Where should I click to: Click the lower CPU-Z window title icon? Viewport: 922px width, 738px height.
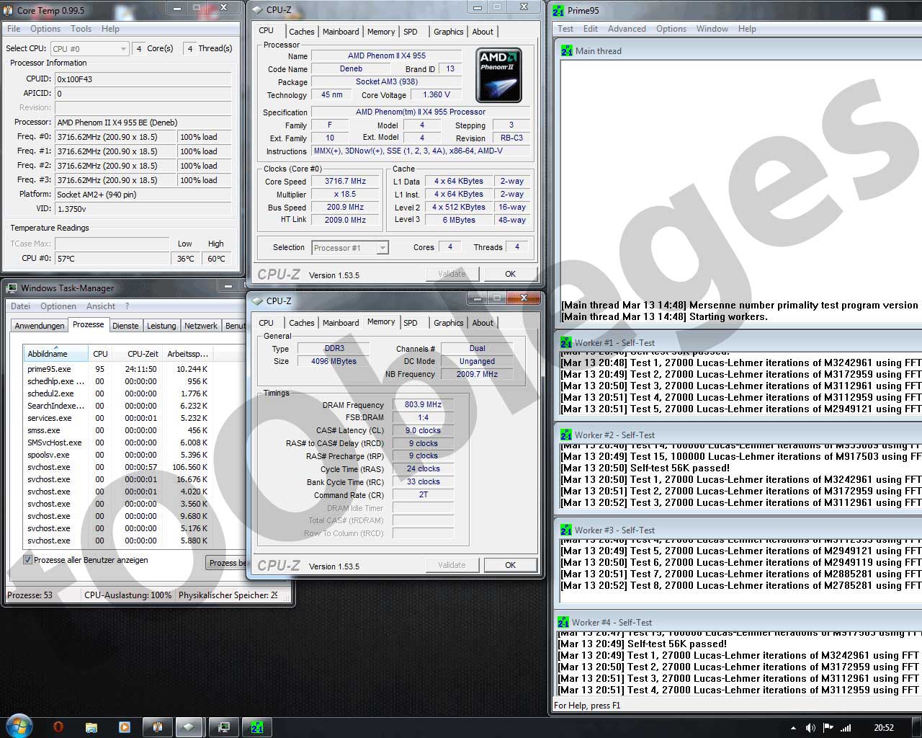click(257, 301)
